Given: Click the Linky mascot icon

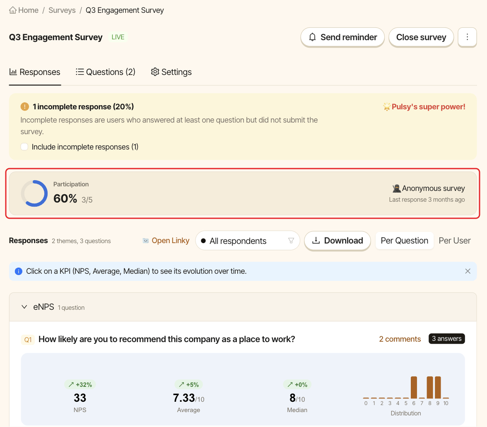Looking at the screenshot, I should click(146, 241).
